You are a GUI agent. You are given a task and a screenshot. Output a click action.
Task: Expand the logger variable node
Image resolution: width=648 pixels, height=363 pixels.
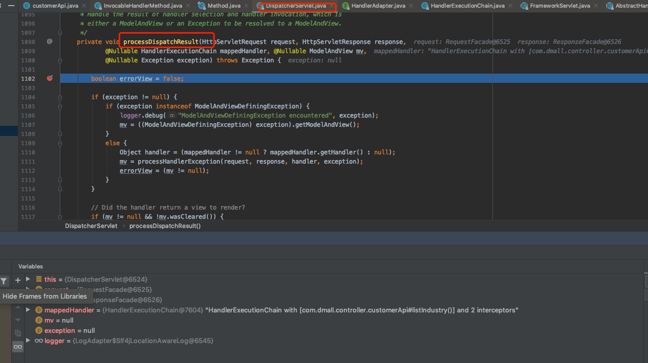(28, 341)
